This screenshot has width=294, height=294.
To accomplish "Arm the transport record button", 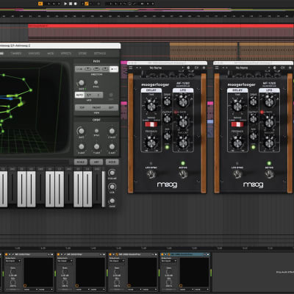I will click(76, 4).
